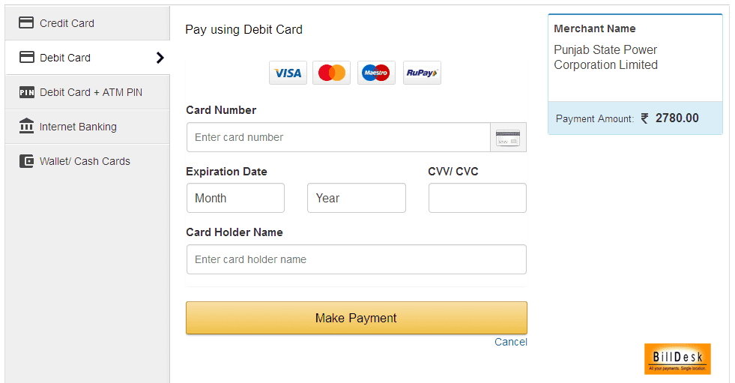Click the Wallet/Cash Cards wallet icon
The height and width of the screenshot is (383, 735).
(x=26, y=161)
